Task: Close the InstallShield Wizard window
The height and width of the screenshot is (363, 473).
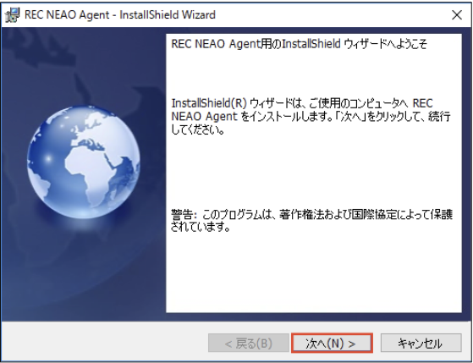Action: [x=457, y=14]
